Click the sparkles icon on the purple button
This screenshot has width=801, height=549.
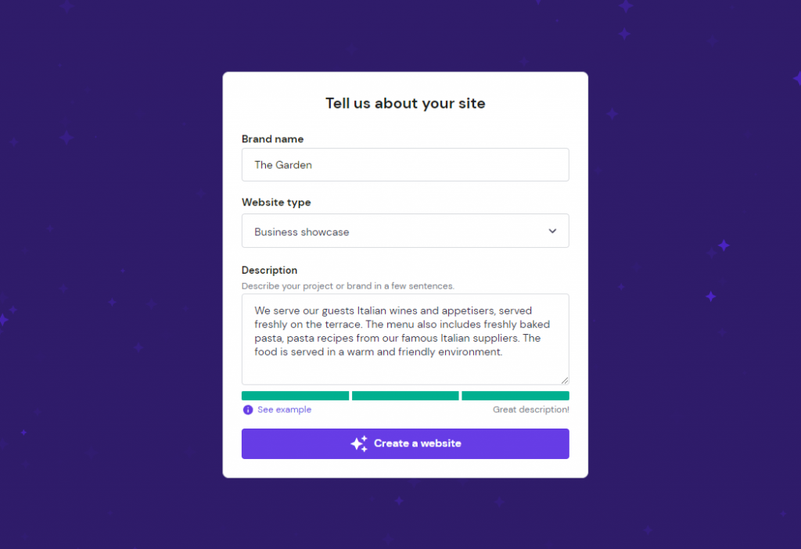[x=359, y=443]
